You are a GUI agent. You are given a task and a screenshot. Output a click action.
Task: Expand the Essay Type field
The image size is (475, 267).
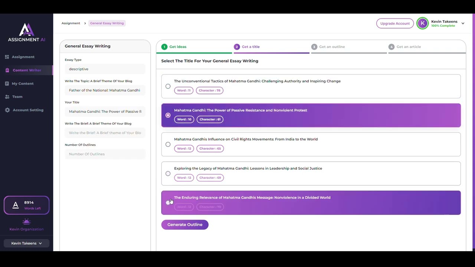click(x=105, y=69)
